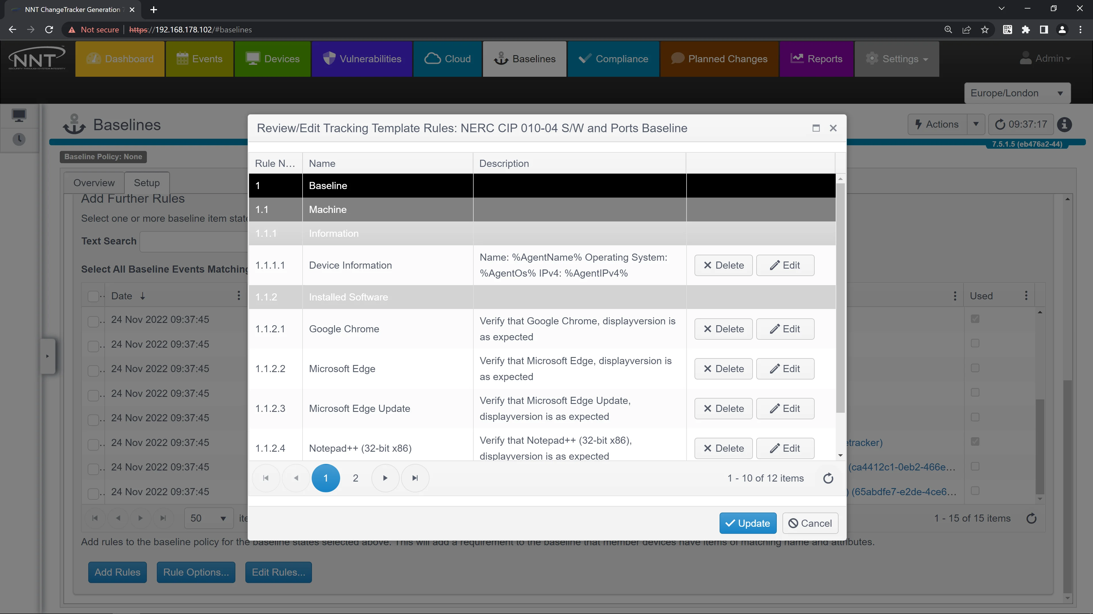Toggle Used checkbox in the etracker row
Image resolution: width=1093 pixels, height=614 pixels.
click(x=975, y=441)
